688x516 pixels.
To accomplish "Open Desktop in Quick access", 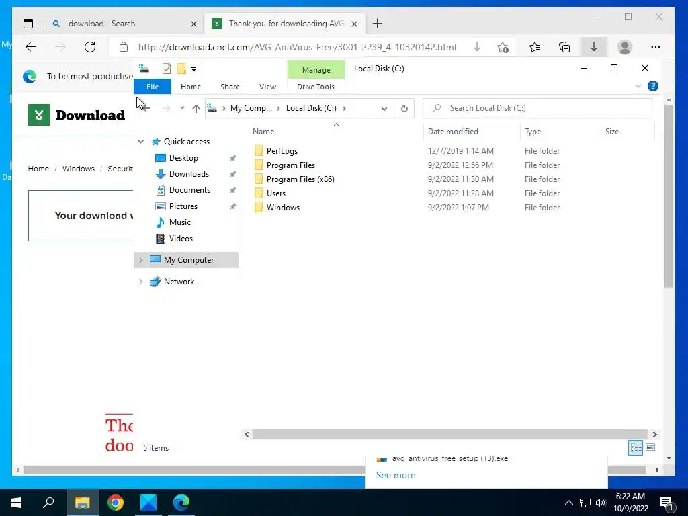I will coord(183,157).
